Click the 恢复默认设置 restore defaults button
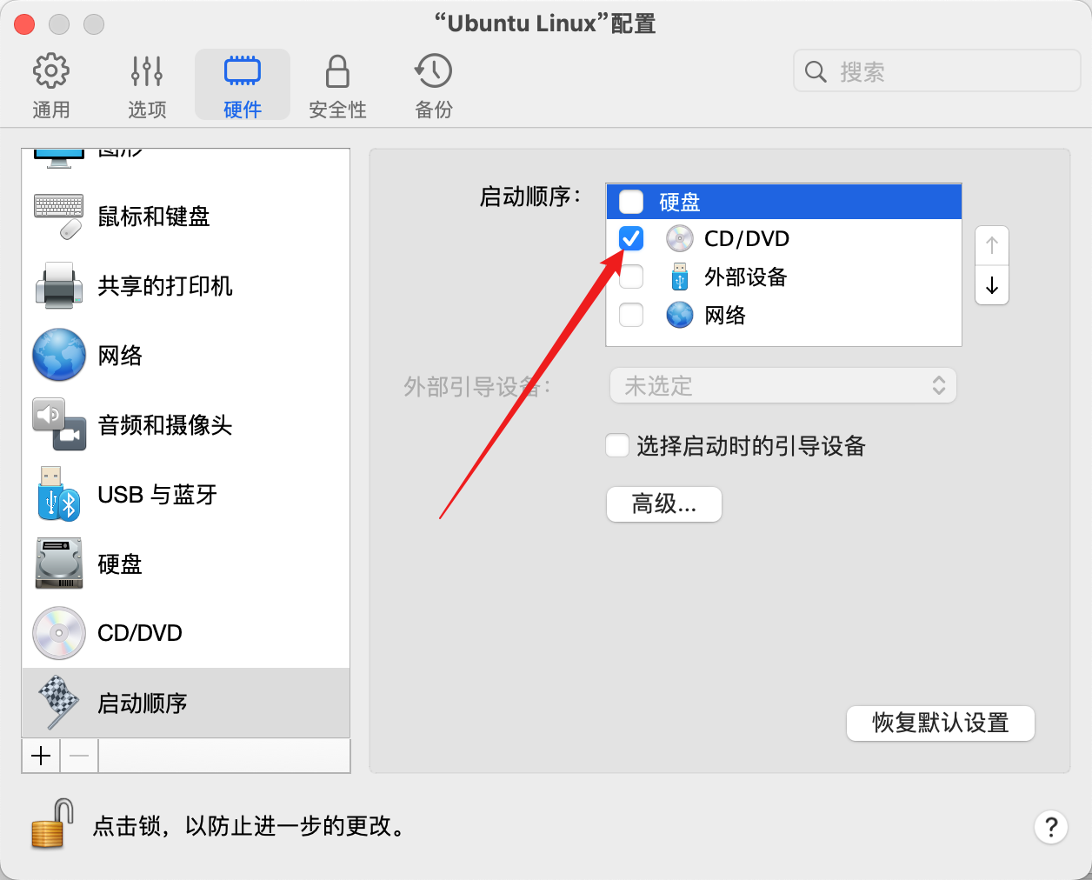The width and height of the screenshot is (1092, 880). coord(941,723)
